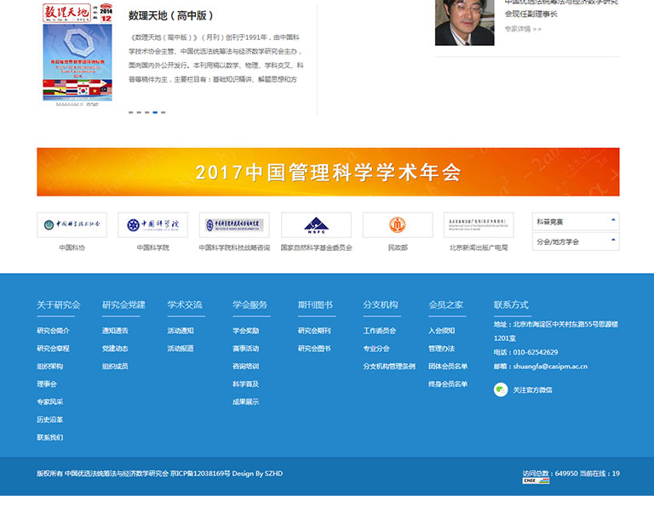Image resolution: width=654 pixels, height=523 pixels.
Task: Click the green WeChat icon
Action: [x=501, y=389]
